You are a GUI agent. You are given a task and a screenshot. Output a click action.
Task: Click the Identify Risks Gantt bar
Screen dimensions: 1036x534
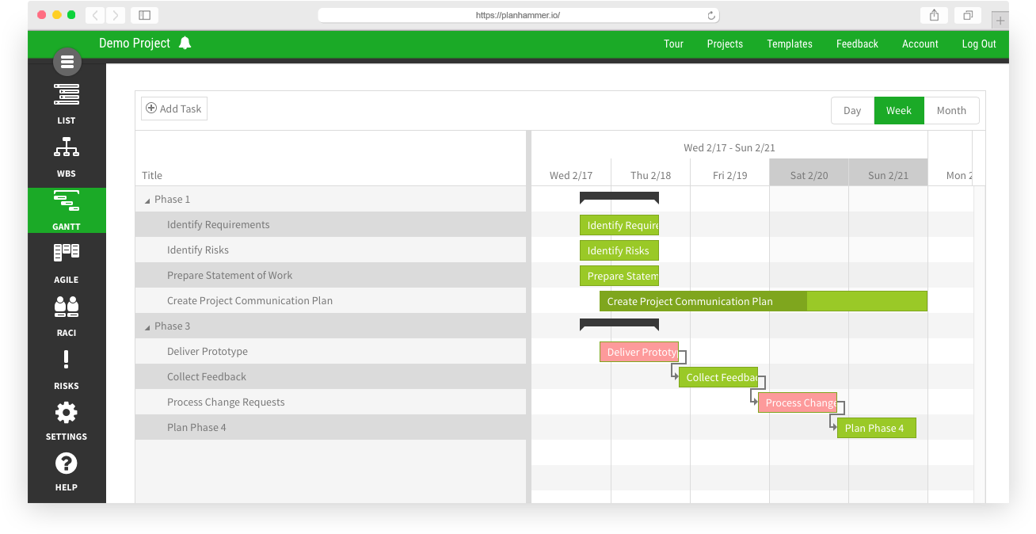(x=619, y=250)
